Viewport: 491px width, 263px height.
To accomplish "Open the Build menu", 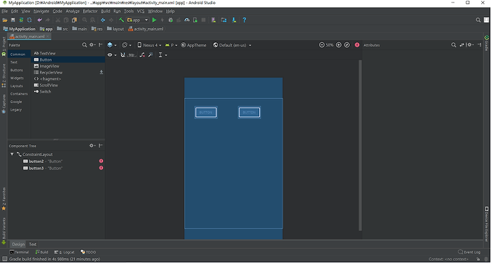I will 106,11.
